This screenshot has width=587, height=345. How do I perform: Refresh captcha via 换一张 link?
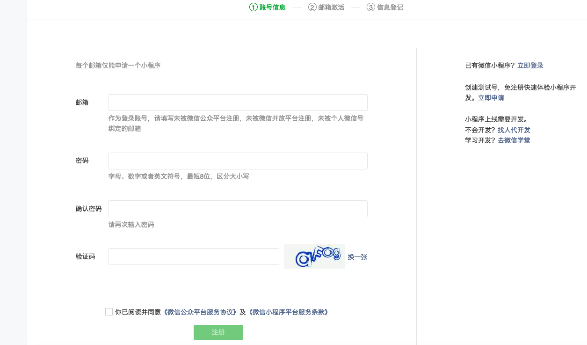(357, 257)
